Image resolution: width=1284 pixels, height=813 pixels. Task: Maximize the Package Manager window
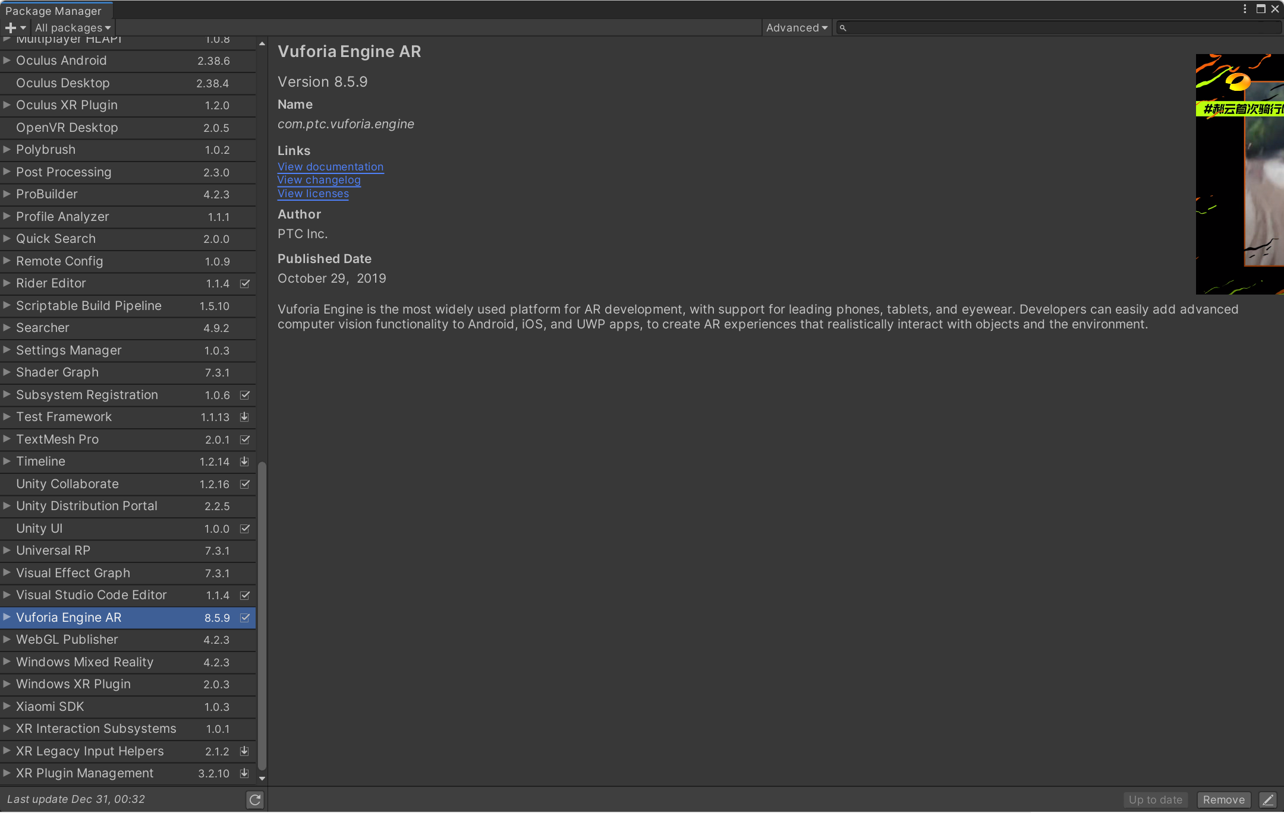point(1260,9)
